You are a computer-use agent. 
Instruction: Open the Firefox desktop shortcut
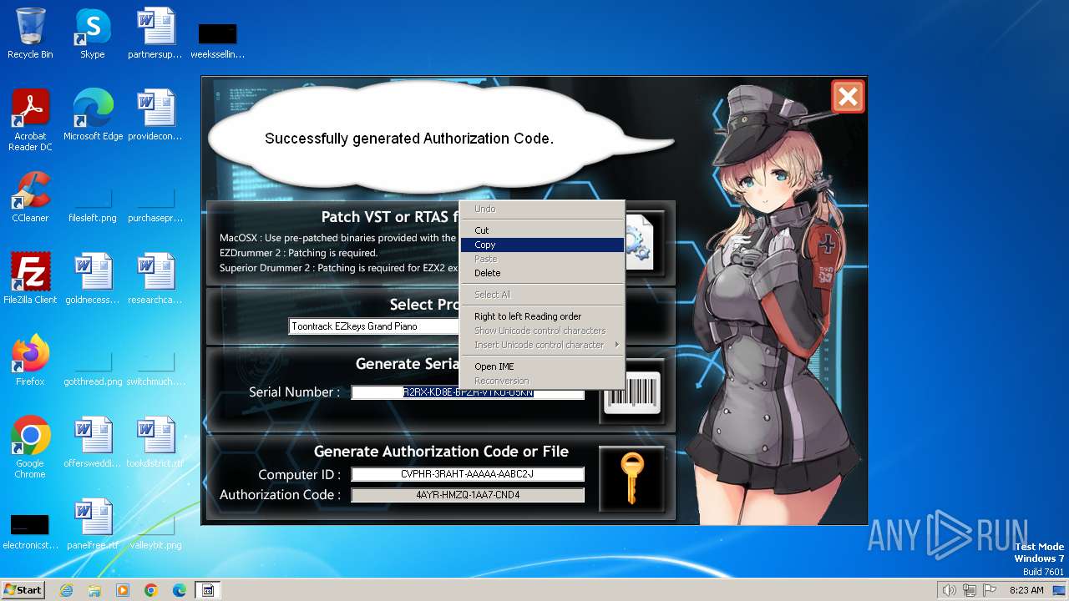click(x=30, y=361)
